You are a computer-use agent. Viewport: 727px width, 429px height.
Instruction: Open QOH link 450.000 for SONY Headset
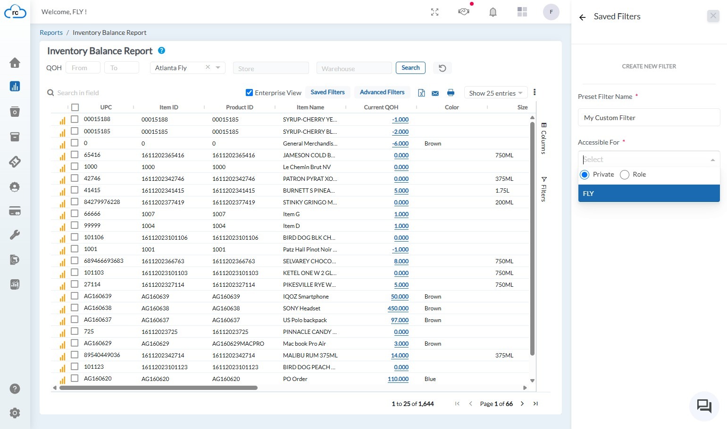[x=398, y=308]
